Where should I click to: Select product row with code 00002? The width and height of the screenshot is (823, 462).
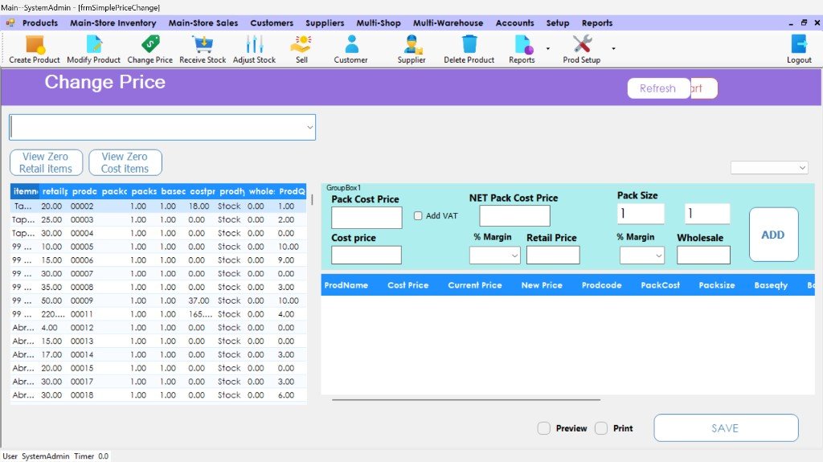point(158,206)
